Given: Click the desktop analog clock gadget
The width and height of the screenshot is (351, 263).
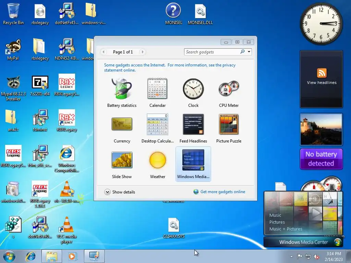Looking at the screenshot, I should (321, 23).
